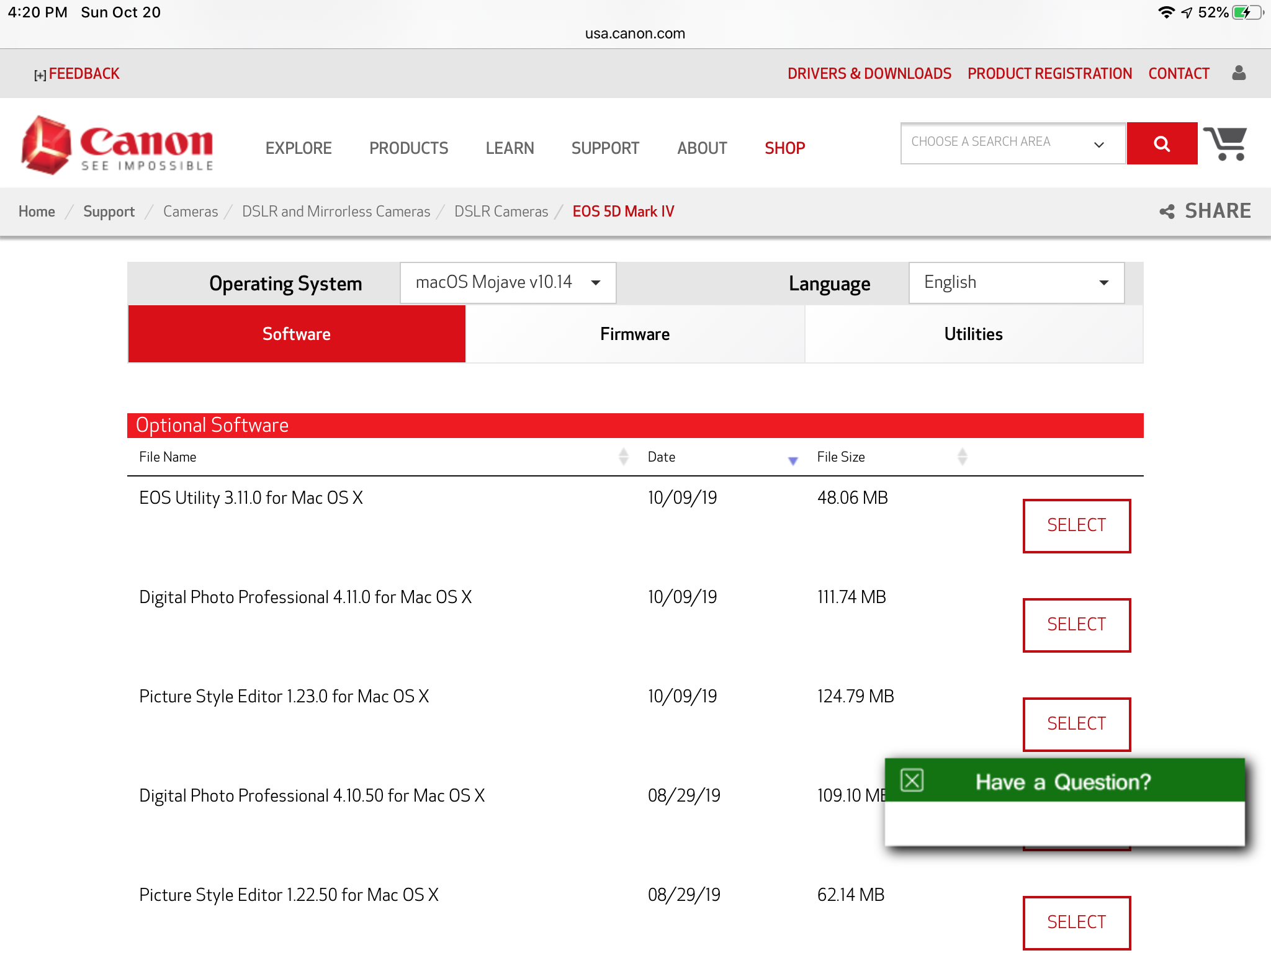This screenshot has width=1271, height=953.
Task: Expand the Choose a Search Area dropdown
Action: [1012, 143]
